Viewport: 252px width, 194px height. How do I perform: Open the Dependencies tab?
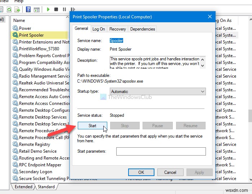click(143, 29)
